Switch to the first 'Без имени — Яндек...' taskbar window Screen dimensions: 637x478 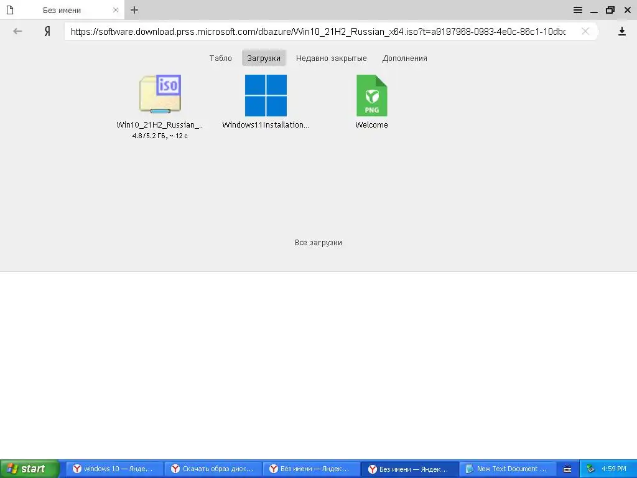(x=311, y=469)
